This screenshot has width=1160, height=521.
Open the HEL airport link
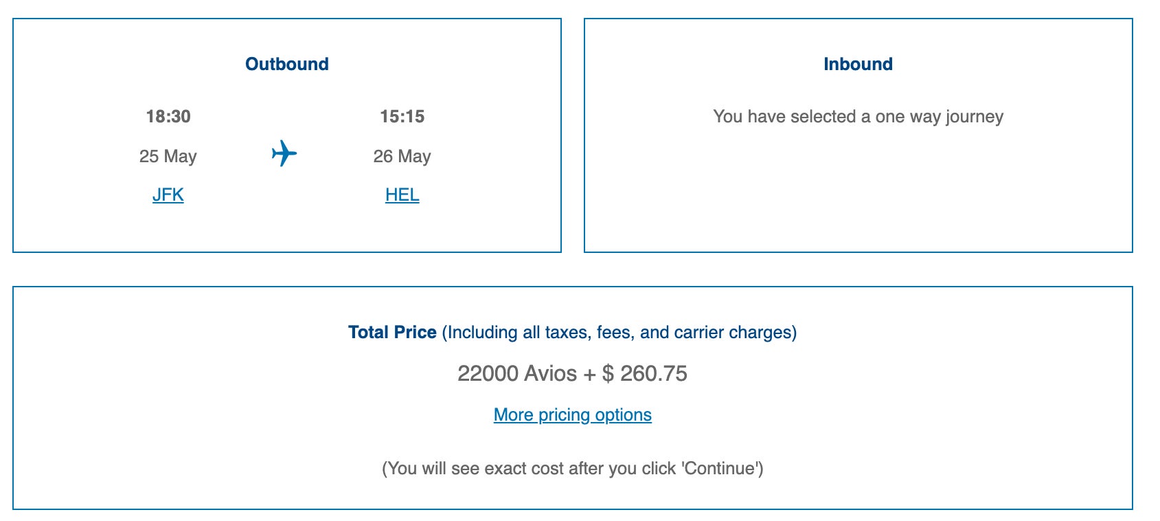[402, 195]
